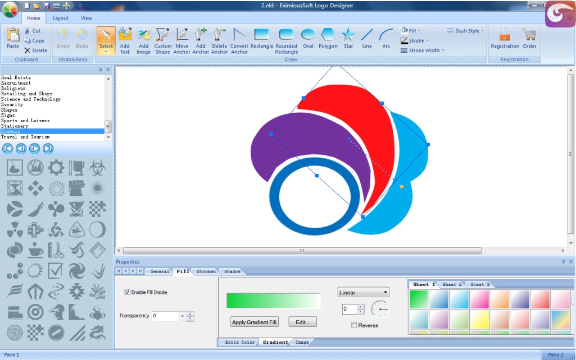Go to last symbol page
This screenshot has width=576, height=360.
[48, 149]
